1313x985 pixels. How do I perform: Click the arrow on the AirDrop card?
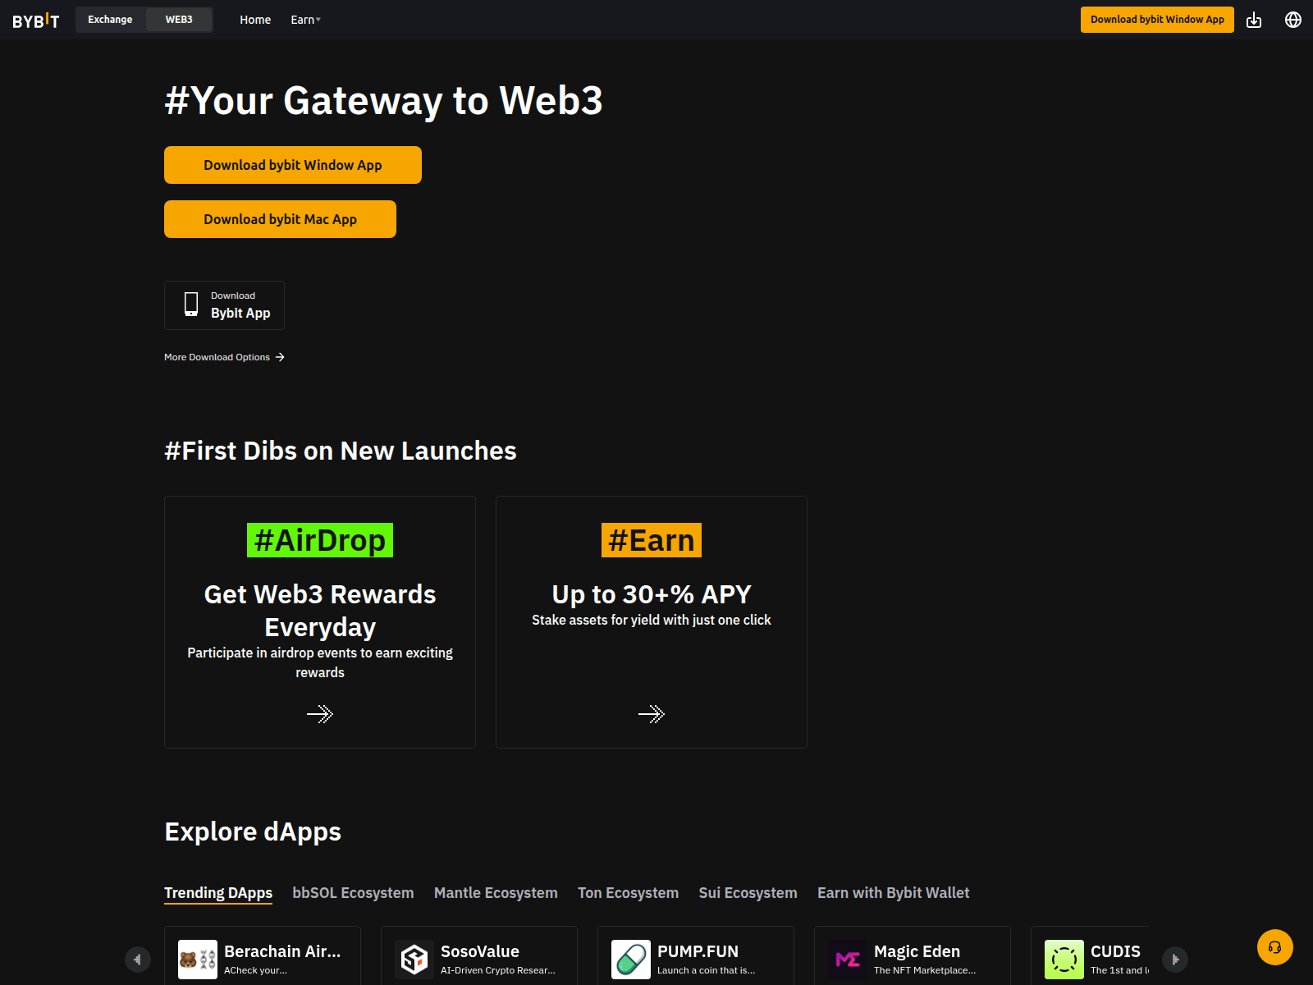(320, 713)
